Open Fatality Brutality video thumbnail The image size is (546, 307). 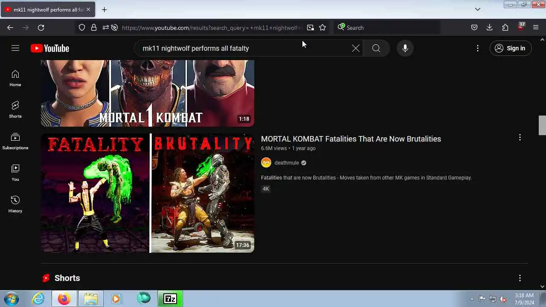[x=148, y=193]
